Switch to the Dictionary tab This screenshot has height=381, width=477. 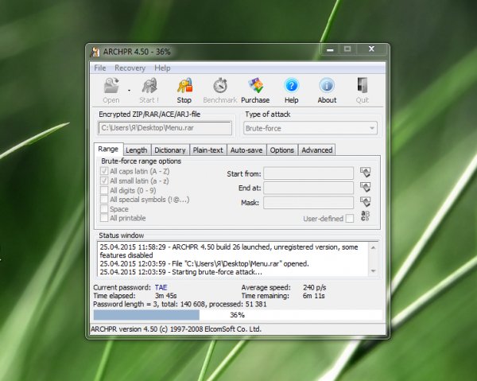(170, 150)
